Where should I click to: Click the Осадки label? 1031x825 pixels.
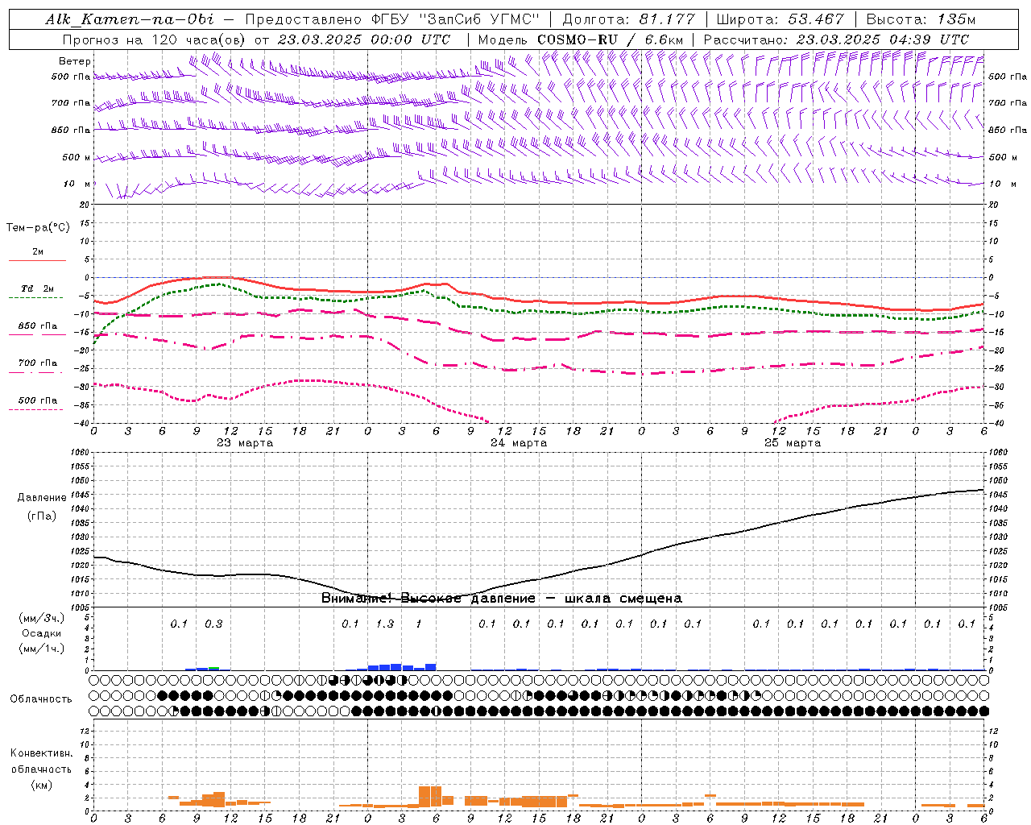pyautogui.click(x=41, y=634)
